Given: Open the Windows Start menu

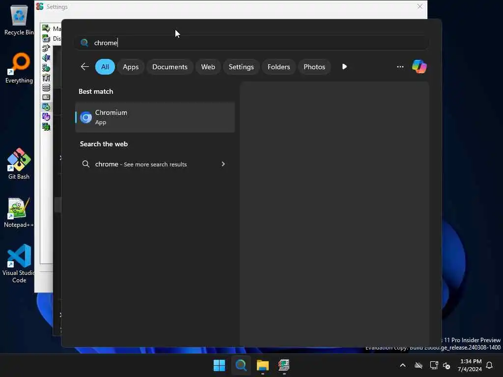Looking at the screenshot, I should click(220, 365).
